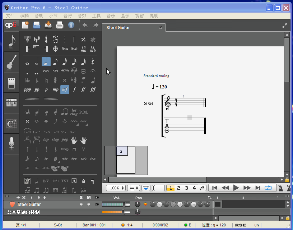
Task: Select voice 4 button
Action: pyautogui.click(x=194, y=188)
